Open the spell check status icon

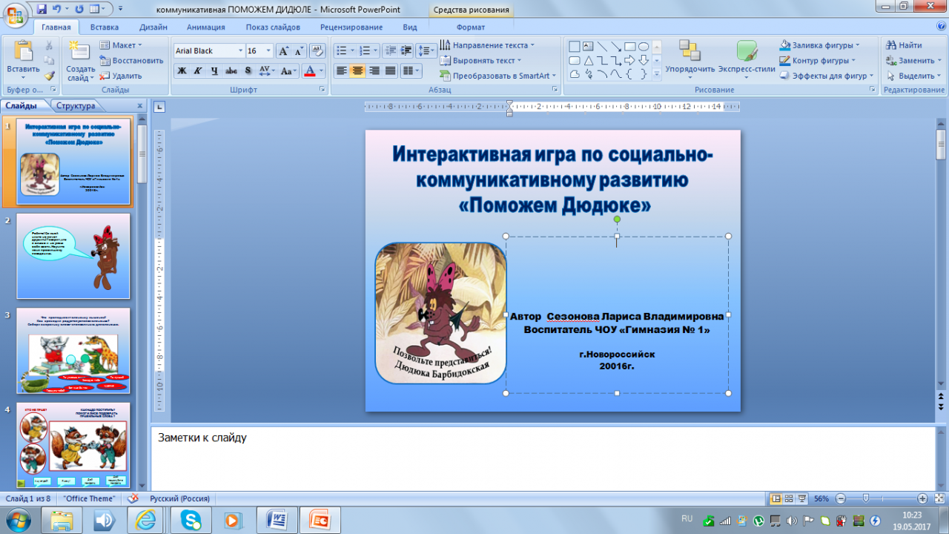(x=133, y=498)
